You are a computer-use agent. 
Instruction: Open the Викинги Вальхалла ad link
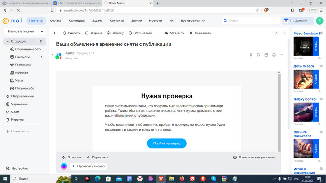302,134
